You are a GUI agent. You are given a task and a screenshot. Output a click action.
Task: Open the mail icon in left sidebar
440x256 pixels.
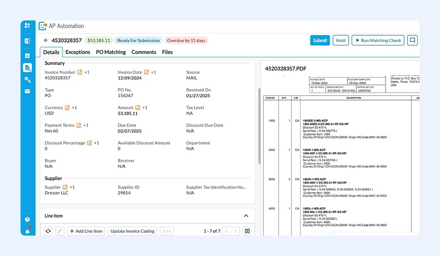point(27,91)
